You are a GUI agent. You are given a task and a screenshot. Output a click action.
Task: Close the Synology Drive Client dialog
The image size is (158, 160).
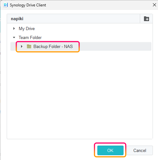coord(154,5)
